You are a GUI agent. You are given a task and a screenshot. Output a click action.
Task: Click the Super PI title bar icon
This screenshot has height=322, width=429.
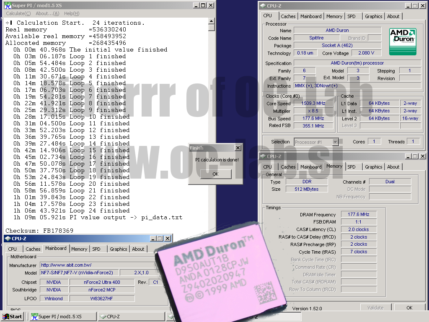(x=8, y=5)
